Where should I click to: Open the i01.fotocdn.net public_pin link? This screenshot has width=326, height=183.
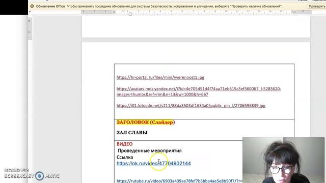[x=191, y=106]
